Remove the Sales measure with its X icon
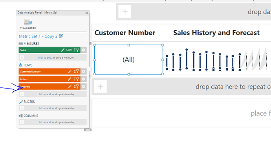The height and width of the screenshot is (146, 271). coord(84,50)
